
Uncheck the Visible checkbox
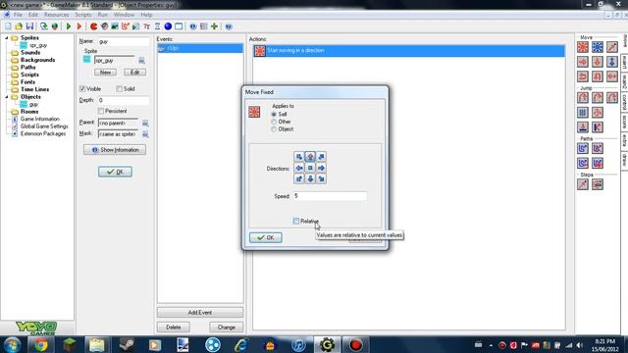[82, 88]
